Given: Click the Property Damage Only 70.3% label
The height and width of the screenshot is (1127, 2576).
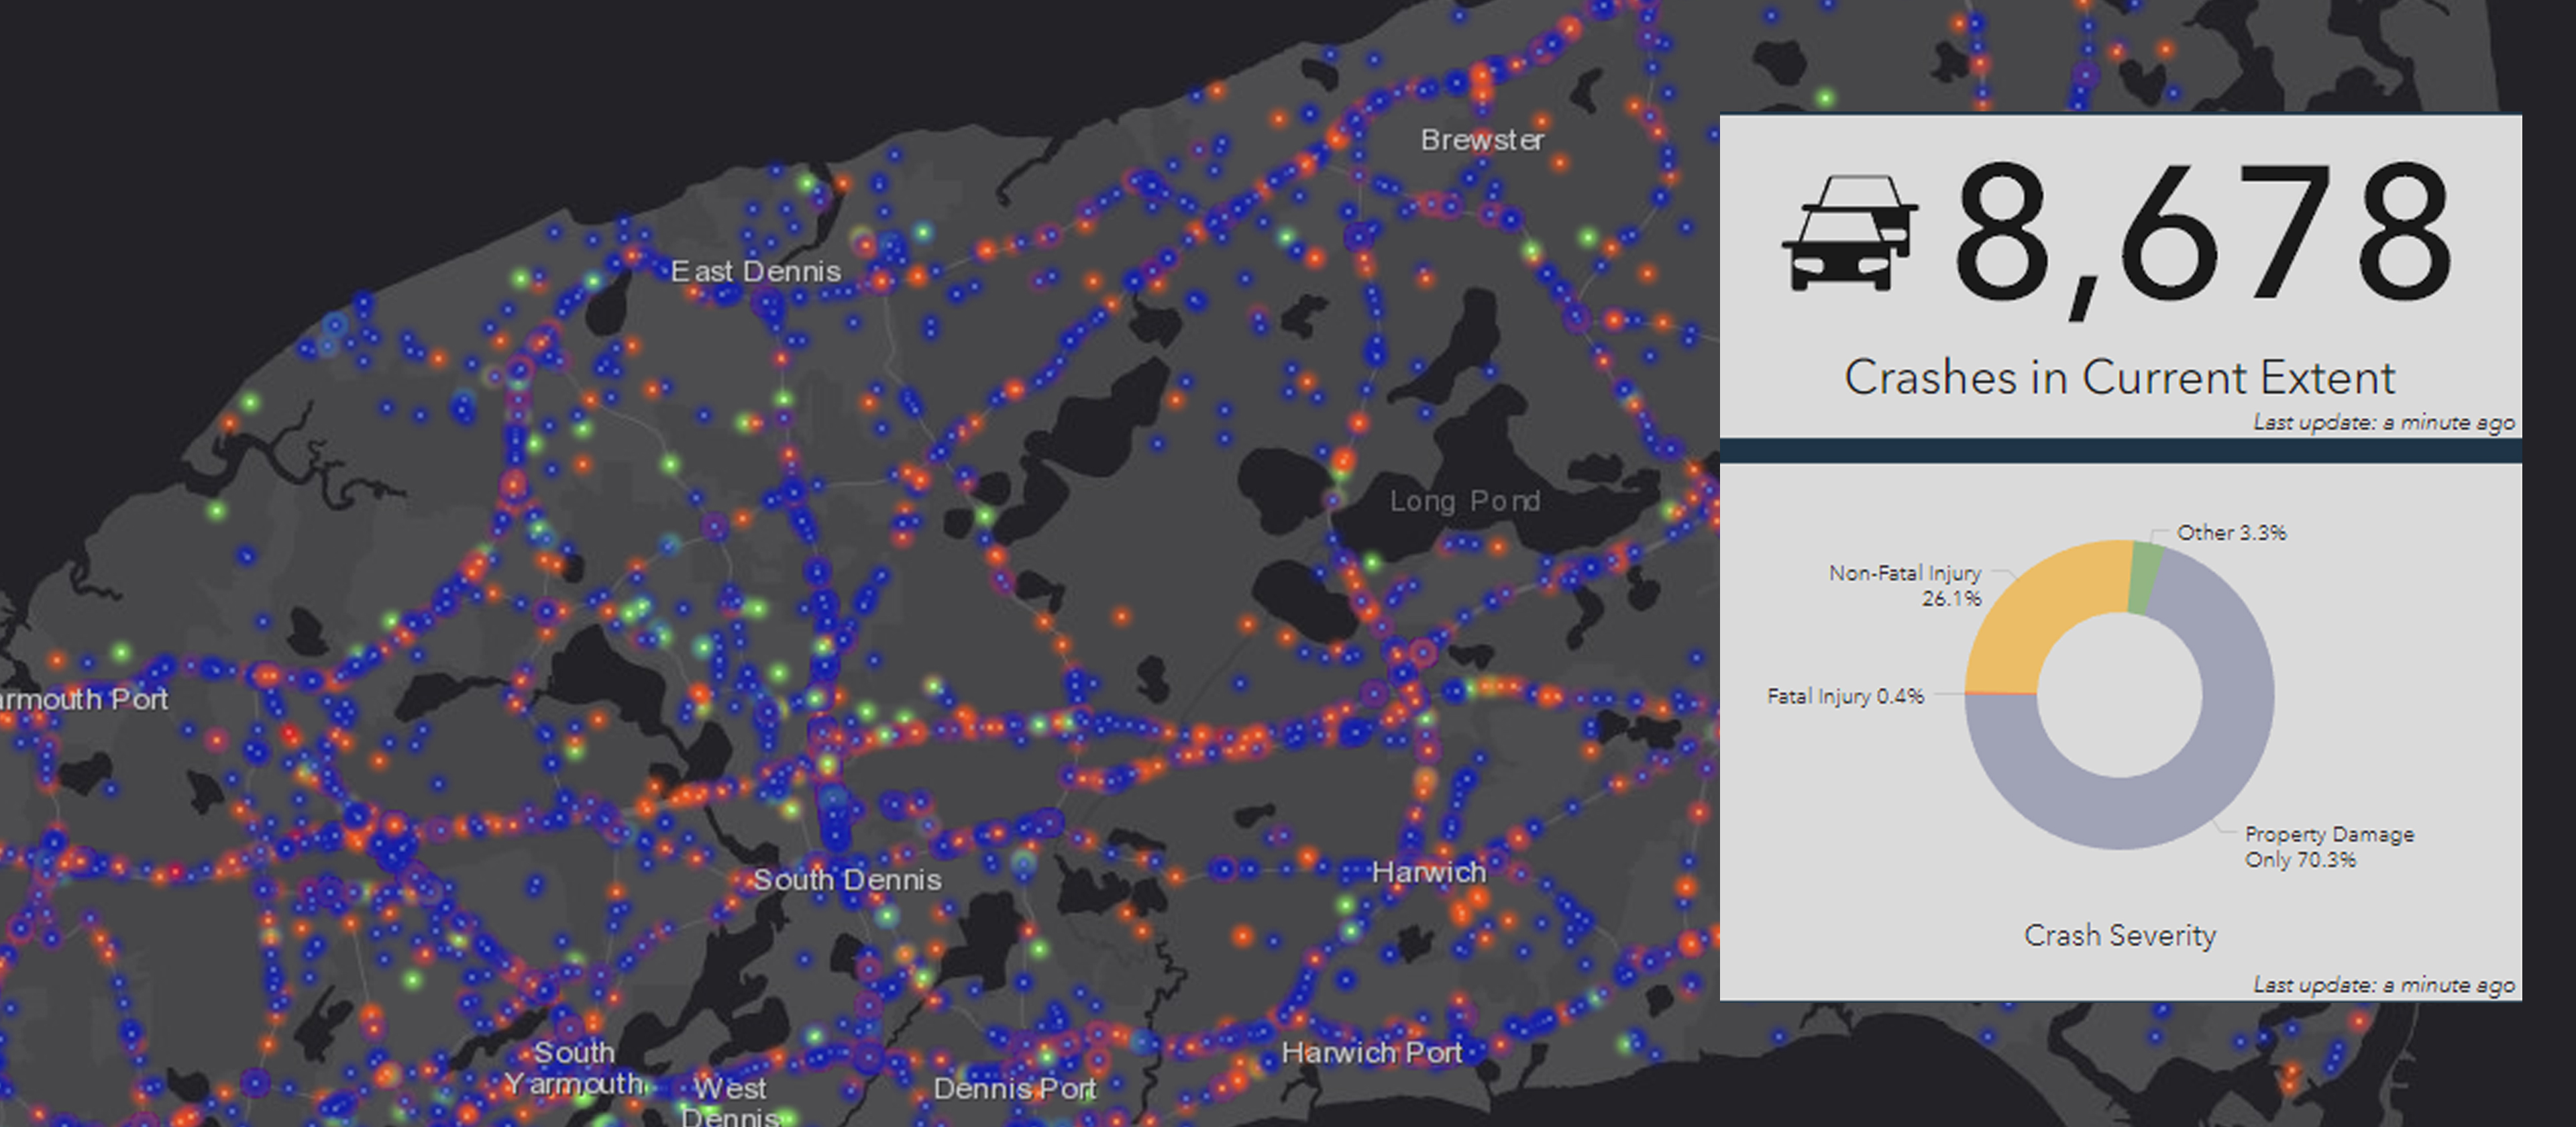Looking at the screenshot, I should [x=2328, y=846].
